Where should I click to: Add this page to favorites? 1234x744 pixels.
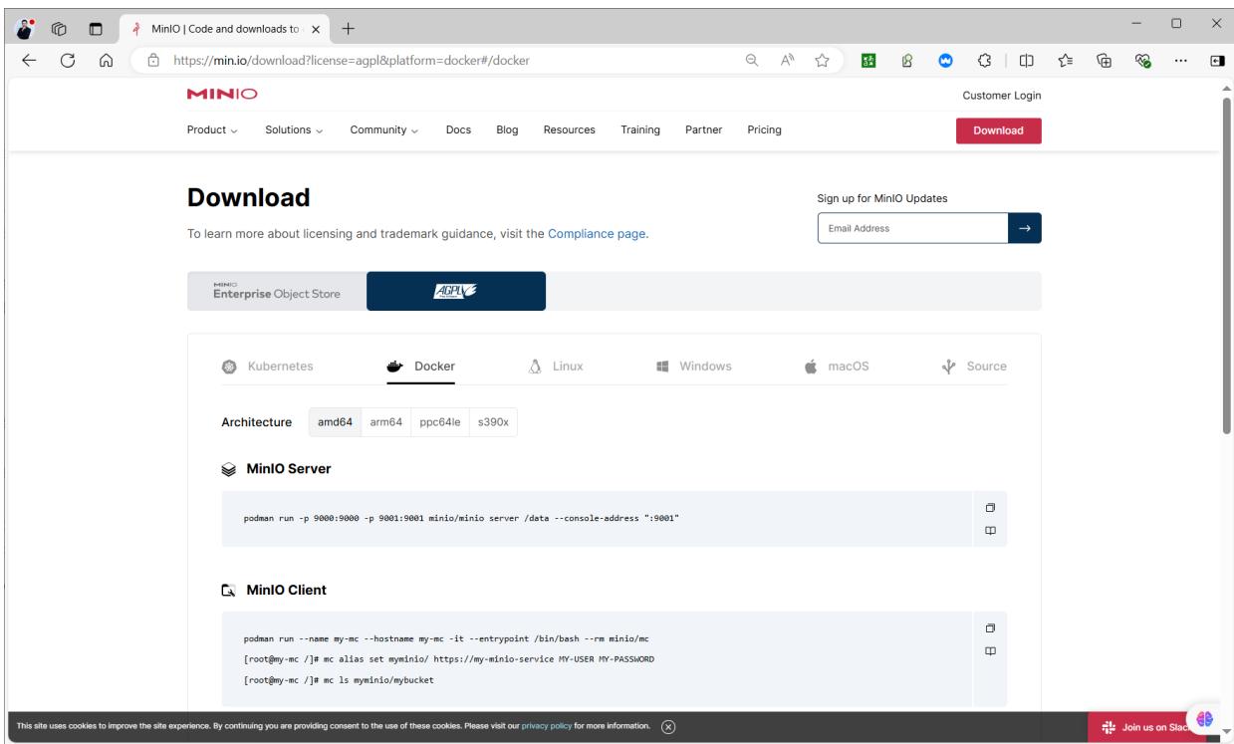point(823,60)
